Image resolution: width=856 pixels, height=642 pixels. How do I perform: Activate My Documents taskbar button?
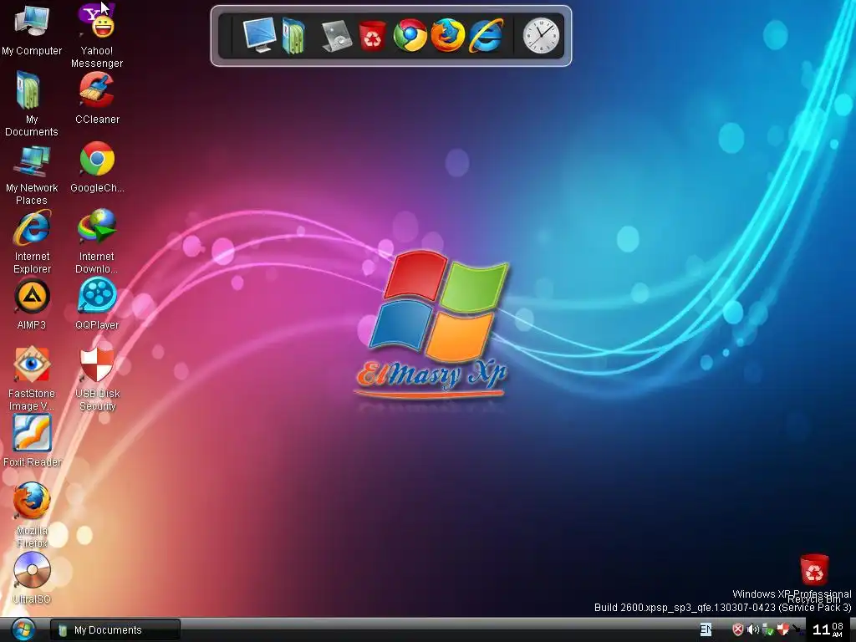point(115,629)
